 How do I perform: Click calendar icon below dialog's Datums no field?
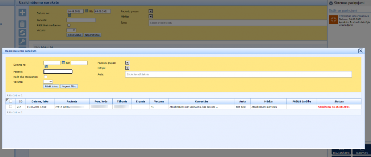[46, 67]
